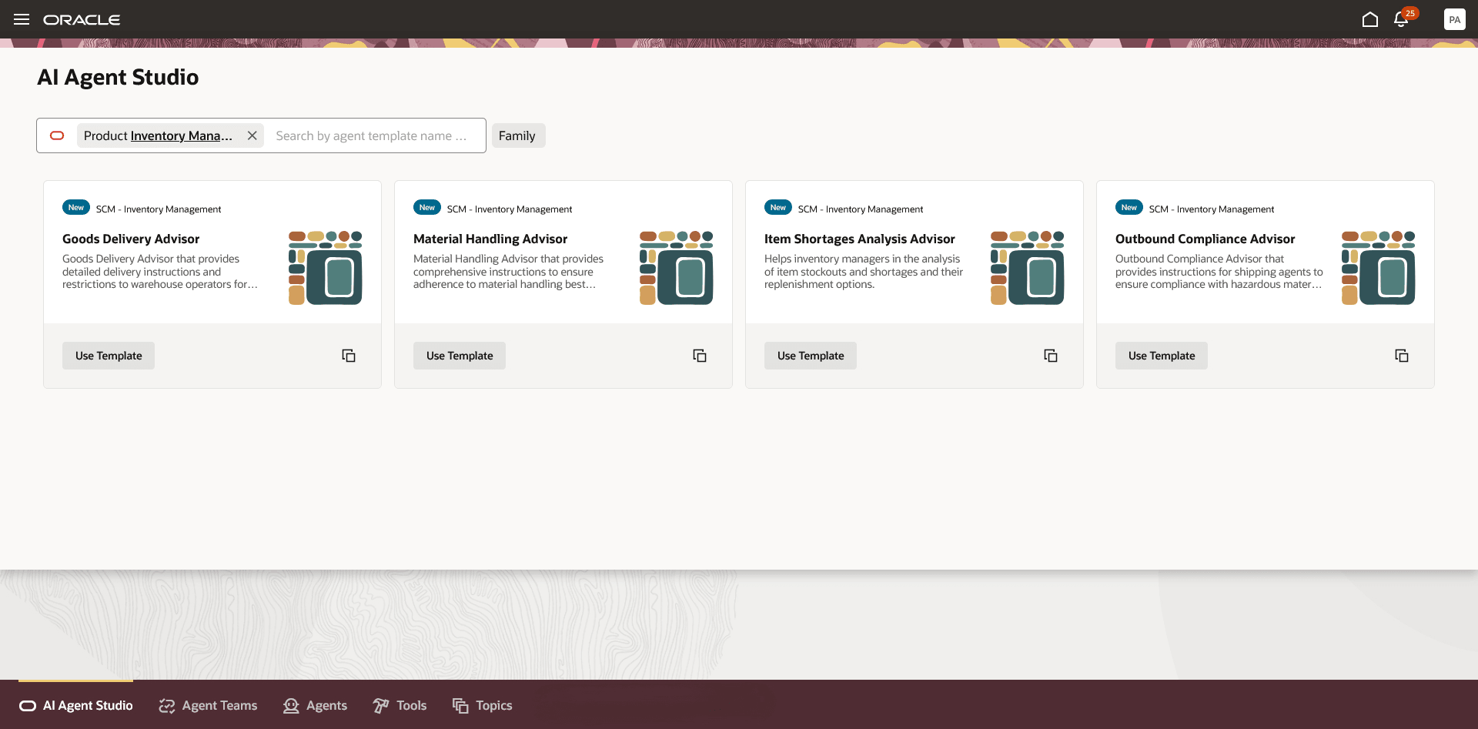Image resolution: width=1478 pixels, height=729 pixels.
Task: Click SCM - Inventory Management label on Goods Delivery card
Action: (159, 209)
